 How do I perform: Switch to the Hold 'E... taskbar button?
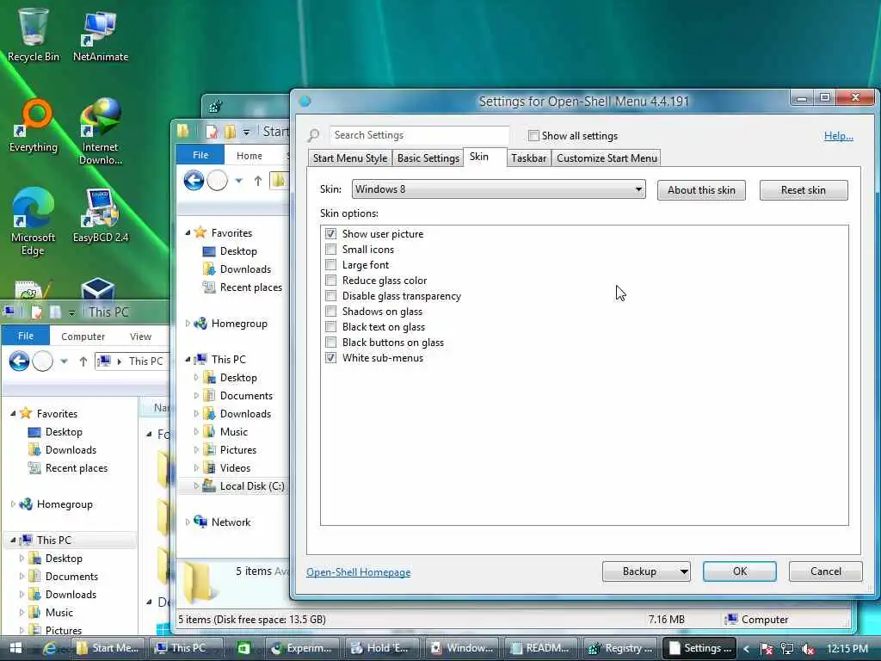[381, 648]
